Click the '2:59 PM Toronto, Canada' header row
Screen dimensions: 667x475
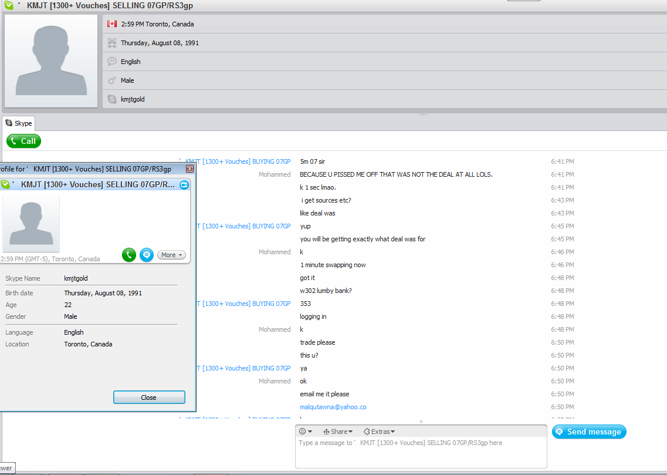[x=385, y=24]
